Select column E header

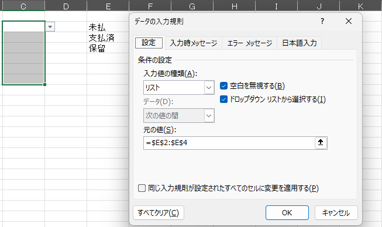coord(108,6)
